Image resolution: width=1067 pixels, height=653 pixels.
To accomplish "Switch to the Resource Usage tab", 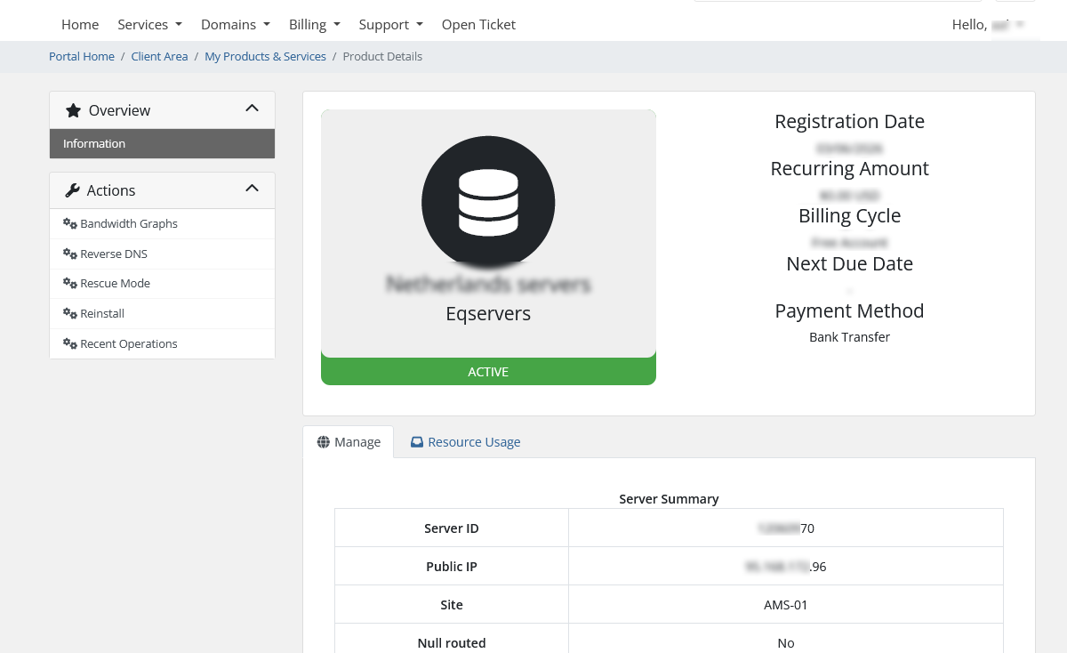I will coord(465,442).
